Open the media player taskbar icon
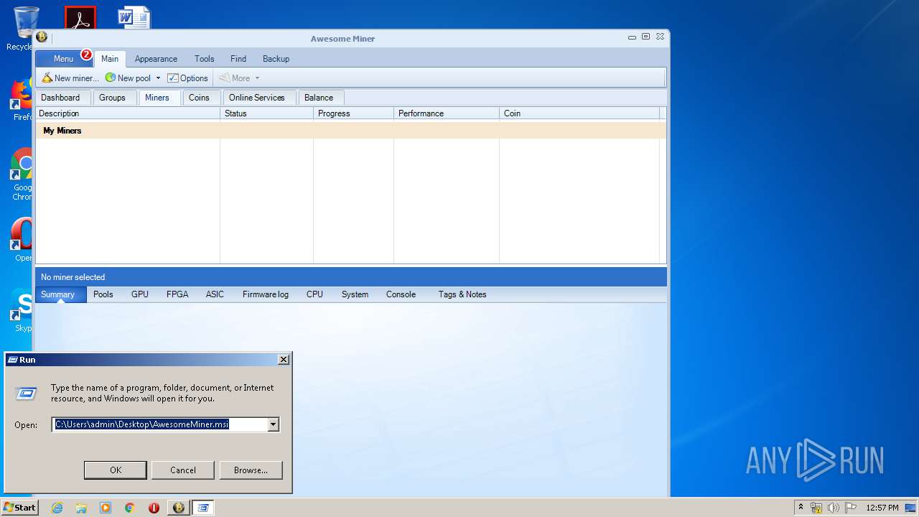The height and width of the screenshot is (517, 919). [106, 508]
